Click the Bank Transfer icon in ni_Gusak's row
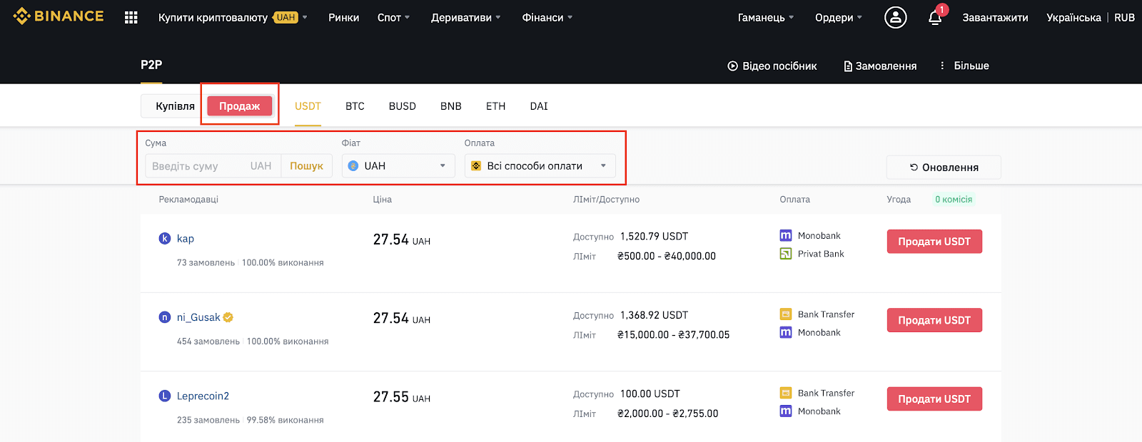The image size is (1142, 442). [x=786, y=314]
